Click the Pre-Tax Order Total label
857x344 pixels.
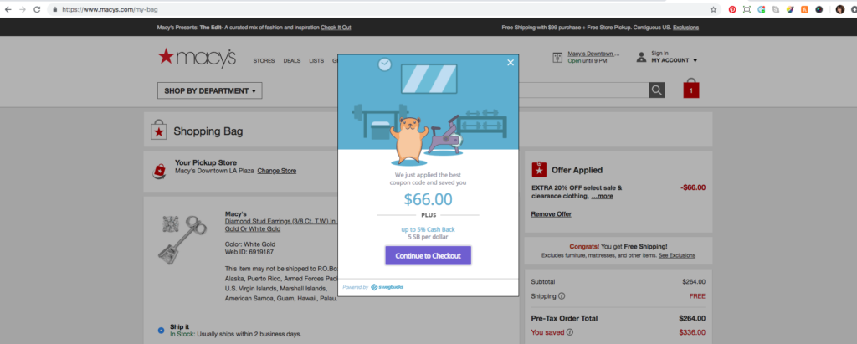(565, 318)
